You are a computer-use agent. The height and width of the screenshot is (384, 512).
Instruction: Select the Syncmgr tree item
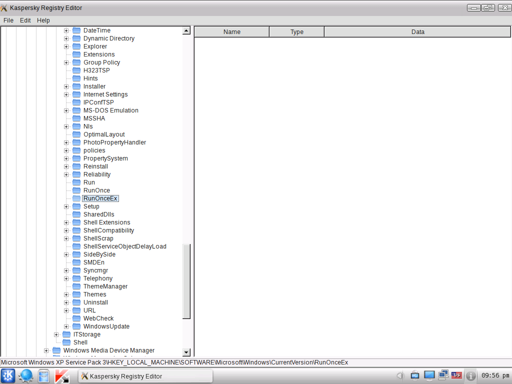[x=95, y=270]
